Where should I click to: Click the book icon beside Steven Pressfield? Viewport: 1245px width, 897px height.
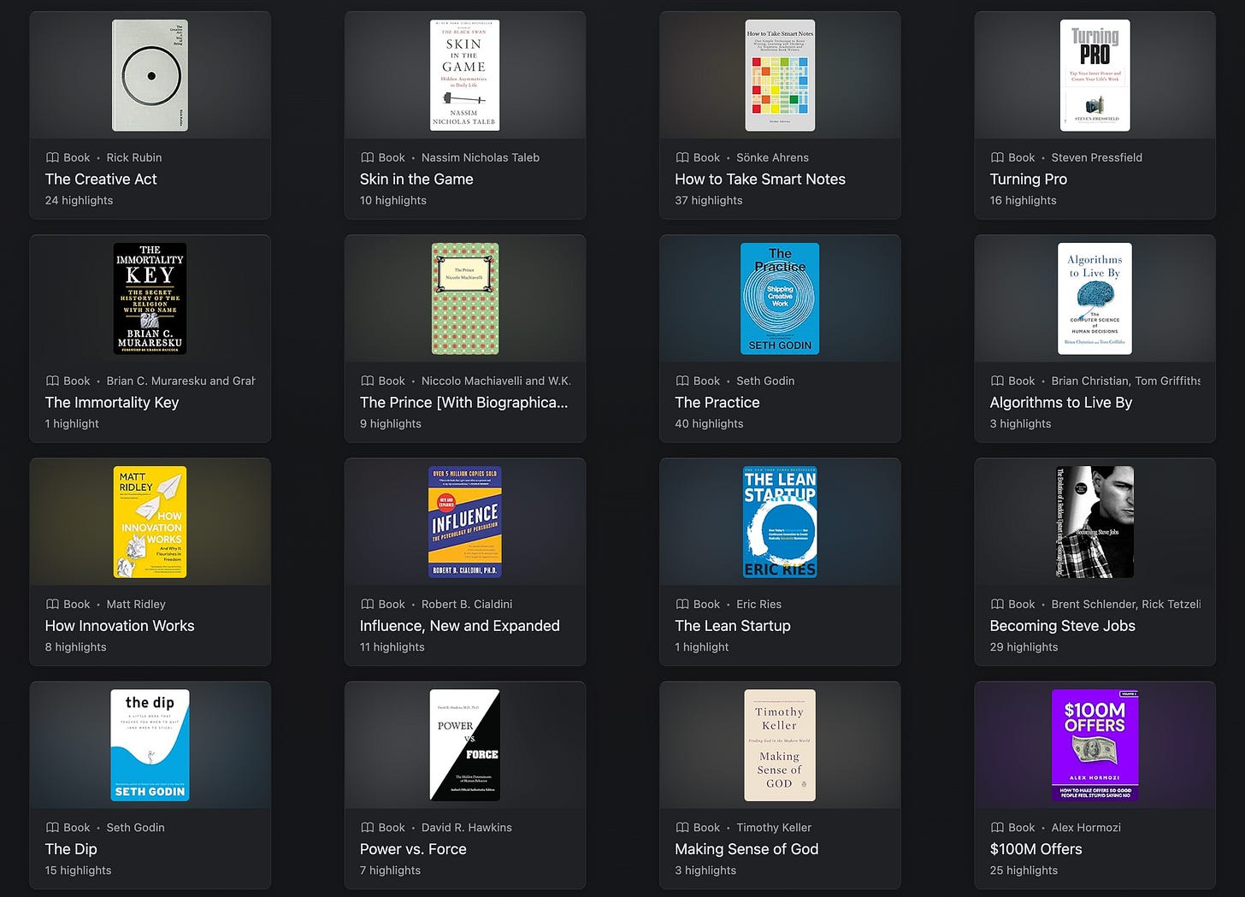point(997,157)
